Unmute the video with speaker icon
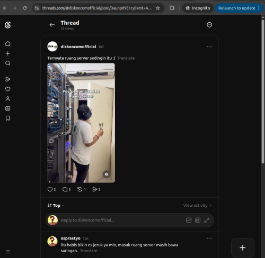 (x=107, y=174)
